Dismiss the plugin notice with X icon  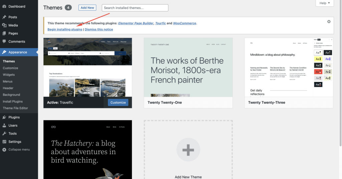click(329, 22)
